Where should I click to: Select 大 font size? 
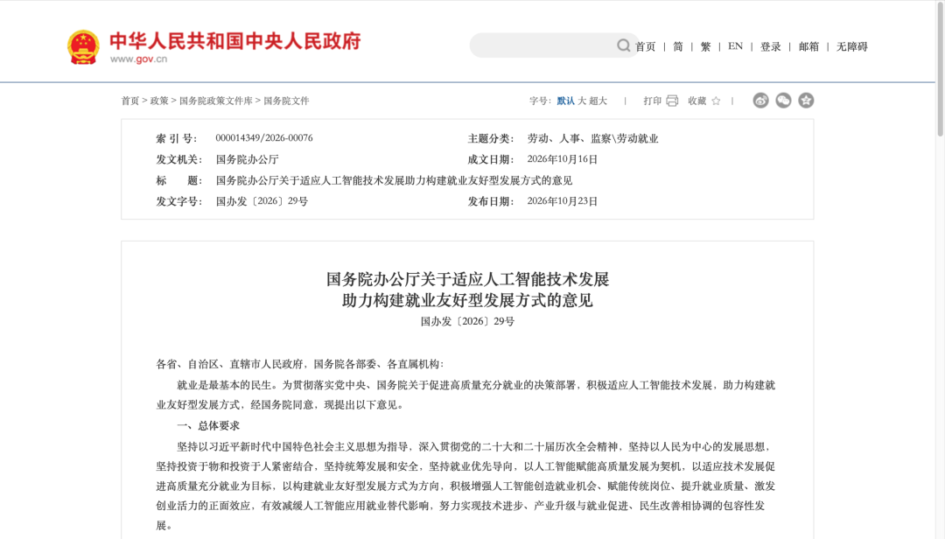(582, 101)
